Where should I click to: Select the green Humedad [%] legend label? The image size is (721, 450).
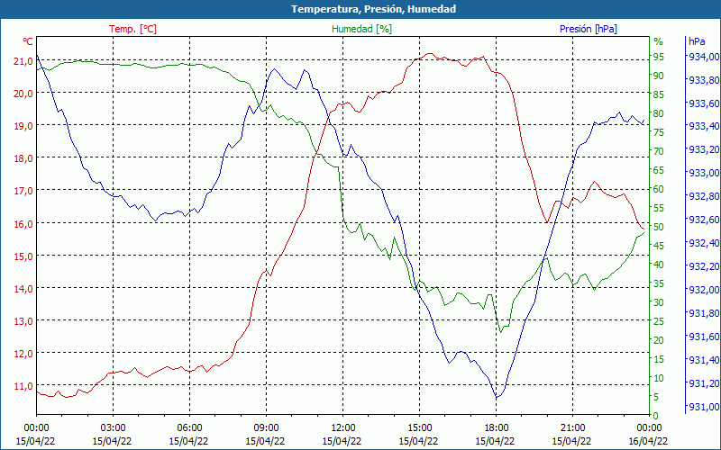(x=361, y=29)
